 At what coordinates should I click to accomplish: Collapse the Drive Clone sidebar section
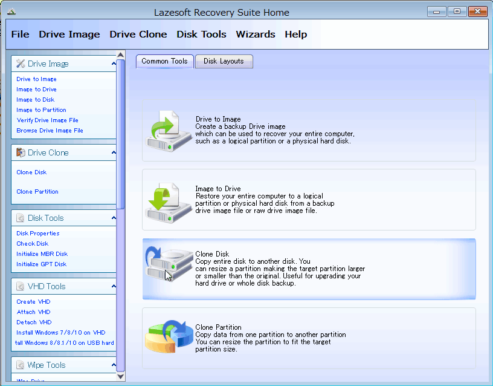114,152
